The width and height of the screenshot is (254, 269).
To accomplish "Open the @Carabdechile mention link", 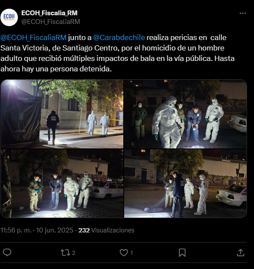I will (x=119, y=37).
